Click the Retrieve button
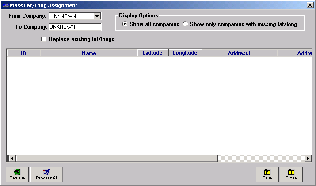The height and width of the screenshot is (186, 316). click(x=17, y=175)
